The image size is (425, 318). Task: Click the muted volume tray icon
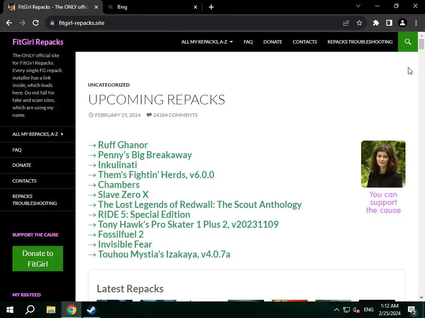click(356, 310)
